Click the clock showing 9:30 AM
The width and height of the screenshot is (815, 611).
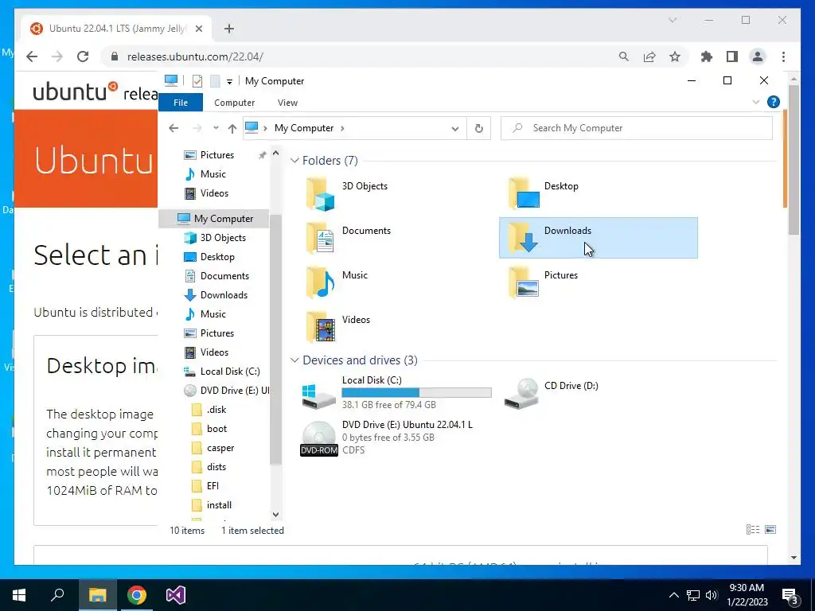pyautogui.click(x=747, y=588)
